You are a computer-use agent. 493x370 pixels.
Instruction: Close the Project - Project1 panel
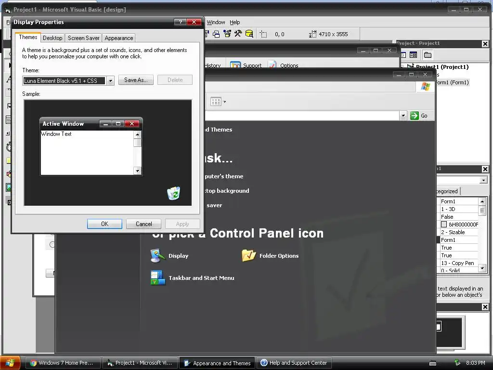485,44
